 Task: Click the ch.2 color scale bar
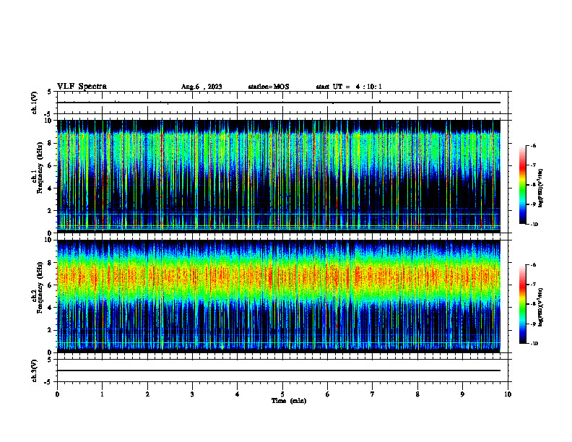[x=522, y=304]
